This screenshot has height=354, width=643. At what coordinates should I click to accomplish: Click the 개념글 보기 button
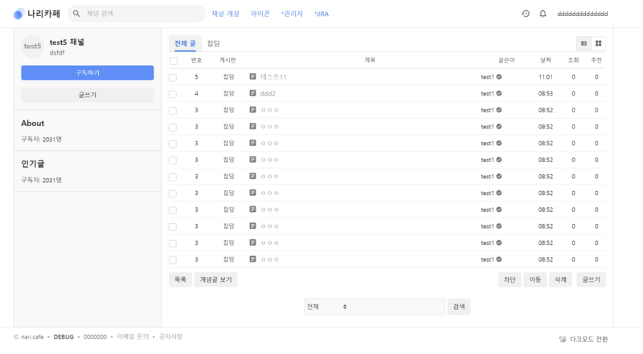(x=215, y=279)
